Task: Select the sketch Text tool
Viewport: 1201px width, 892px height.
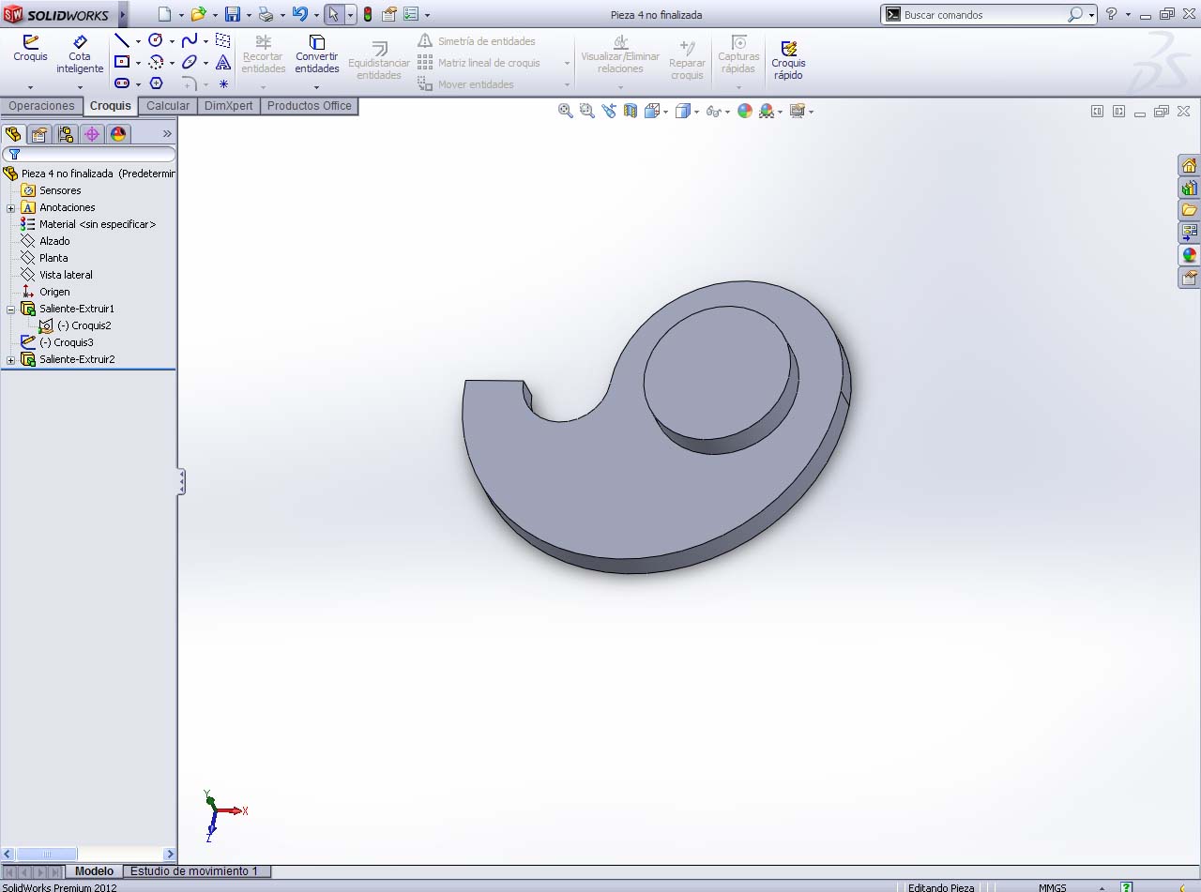Action: click(x=223, y=62)
